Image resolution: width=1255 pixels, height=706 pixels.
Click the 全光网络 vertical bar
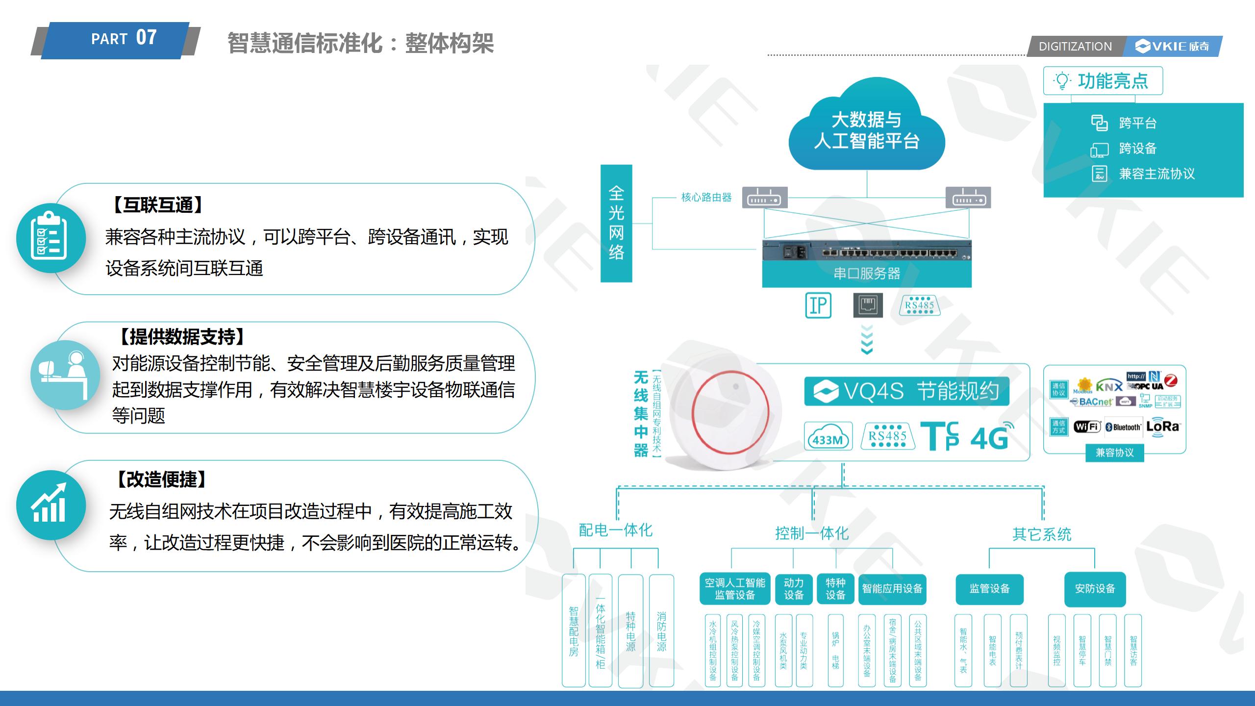click(x=616, y=224)
